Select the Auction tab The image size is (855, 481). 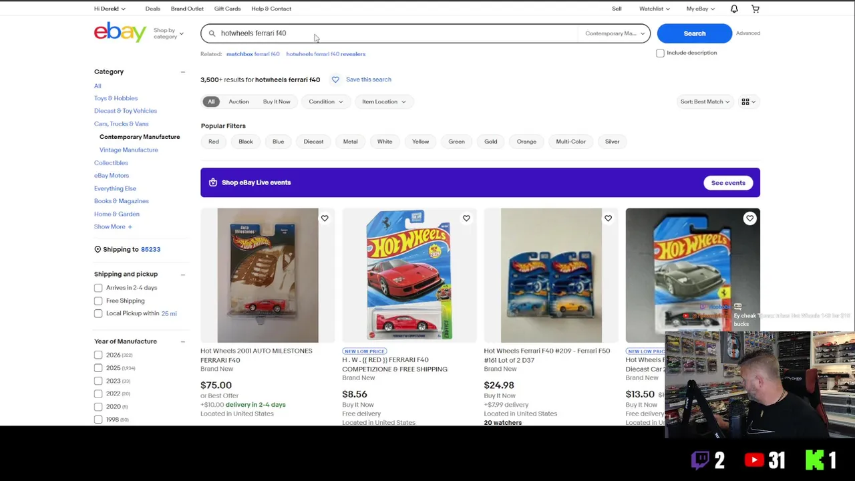point(238,102)
